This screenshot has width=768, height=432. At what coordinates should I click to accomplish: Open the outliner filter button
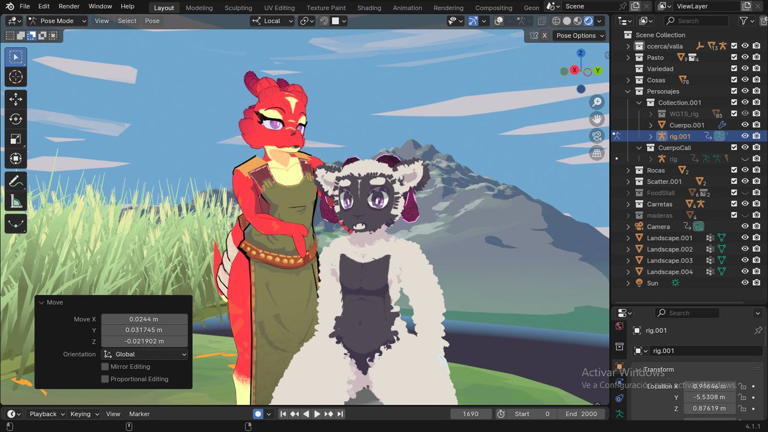[746, 21]
